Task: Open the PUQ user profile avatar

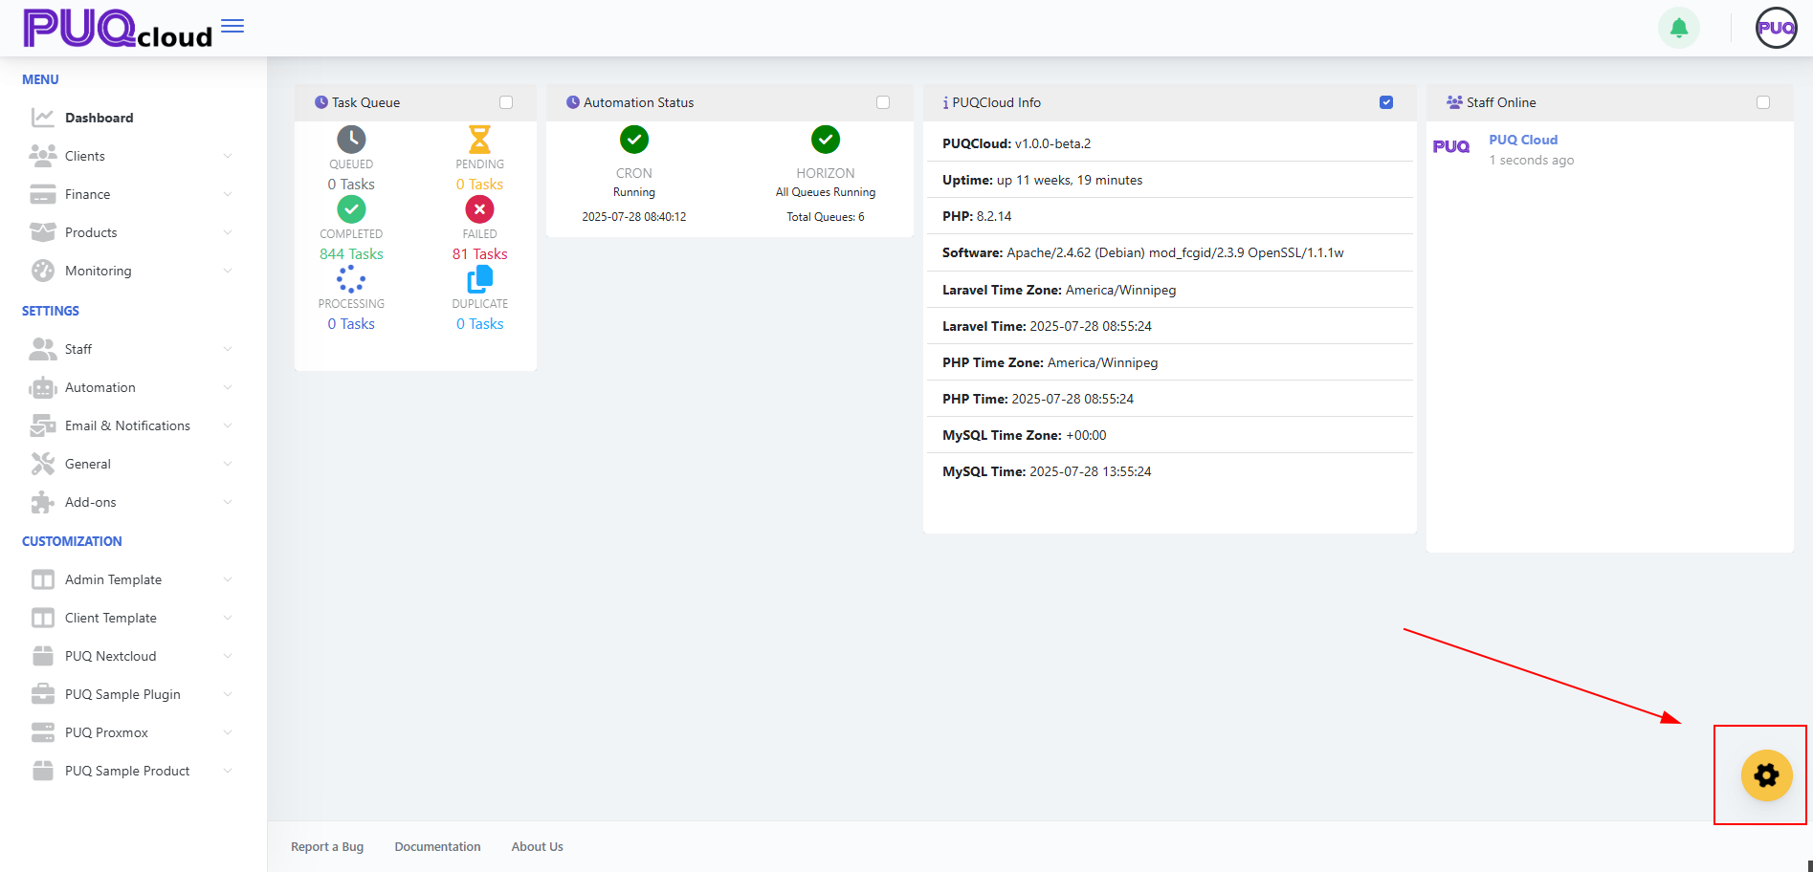Action: [x=1777, y=28]
